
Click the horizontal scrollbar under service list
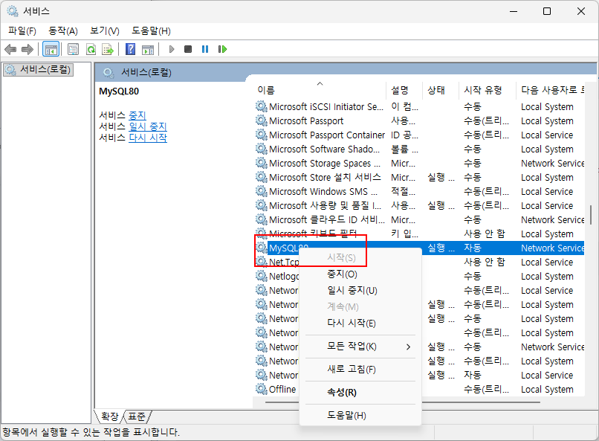pos(403,402)
